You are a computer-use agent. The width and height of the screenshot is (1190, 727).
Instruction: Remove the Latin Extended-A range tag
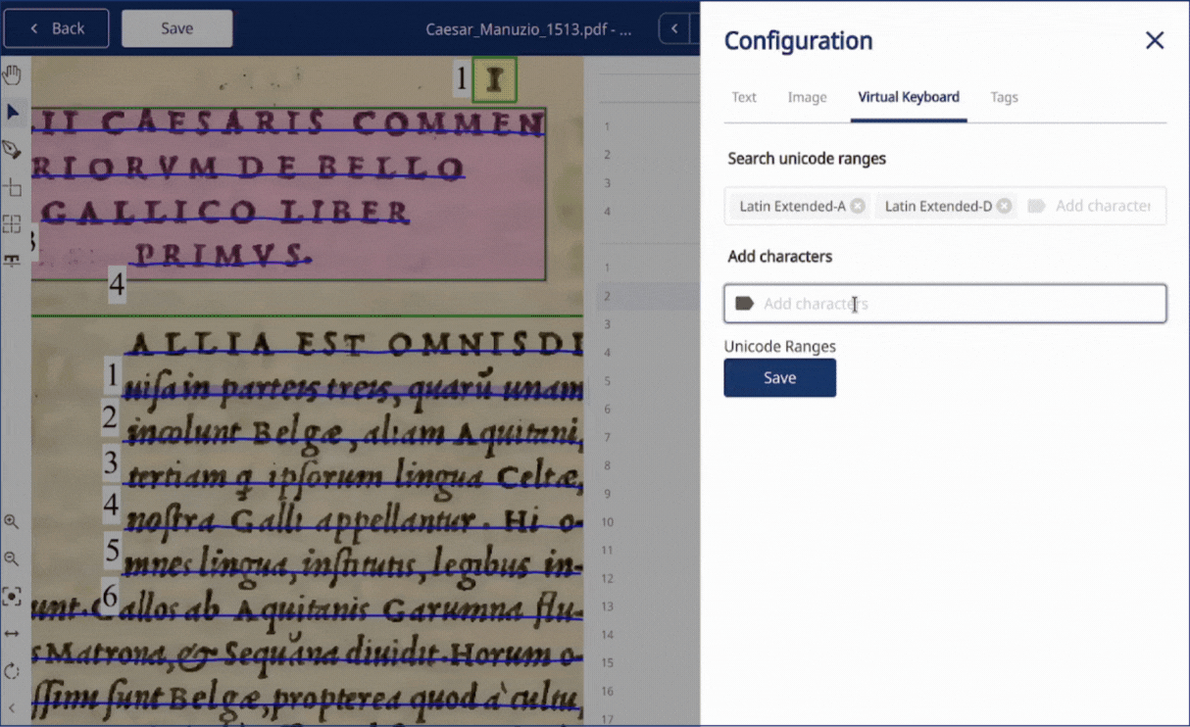pos(858,206)
